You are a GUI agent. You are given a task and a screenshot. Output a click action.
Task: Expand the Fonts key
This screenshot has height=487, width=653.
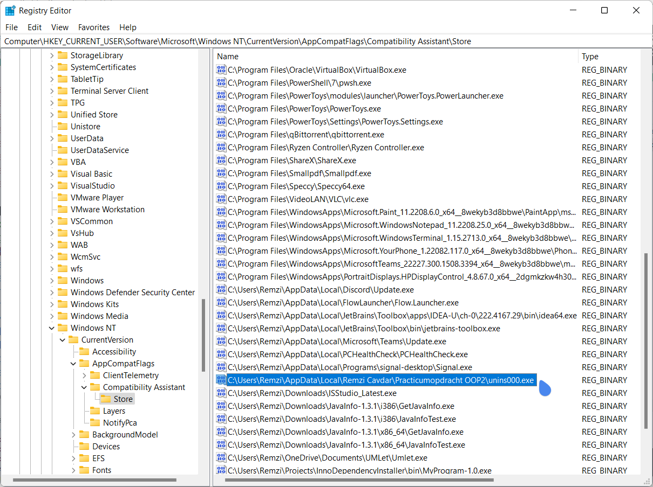pos(73,470)
